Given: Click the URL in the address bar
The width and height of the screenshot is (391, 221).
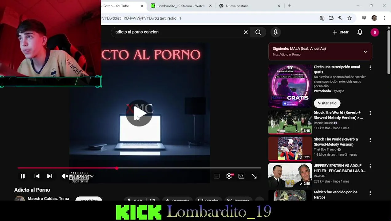Looking at the screenshot, I should tap(141, 18).
